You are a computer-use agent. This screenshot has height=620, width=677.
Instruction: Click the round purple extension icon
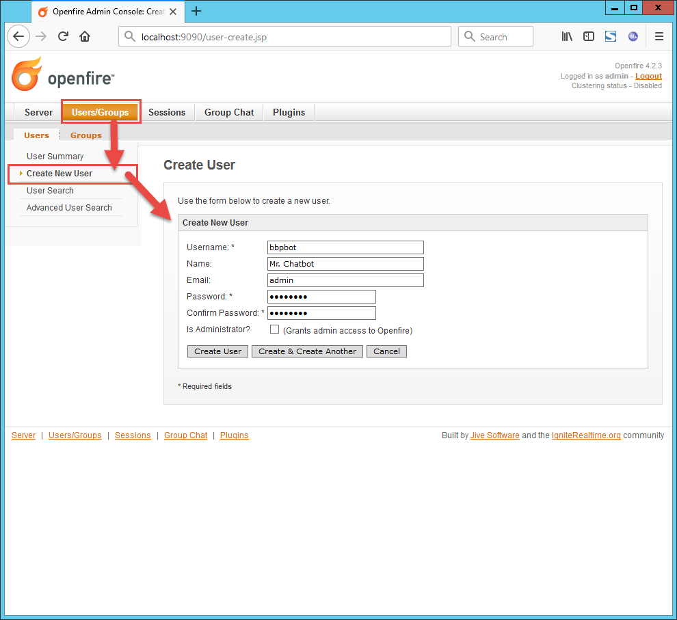click(633, 37)
